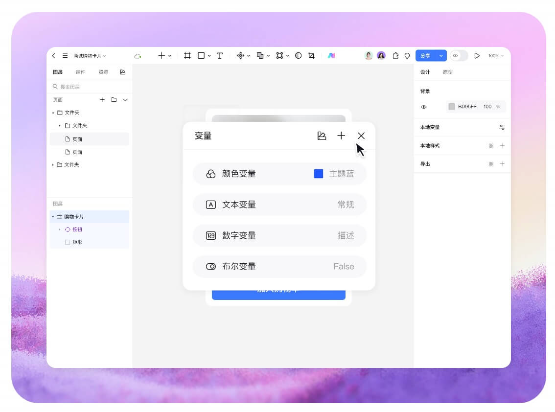The height and width of the screenshot is (412, 555).
Task: Add a new variable with the plus button
Action: tap(341, 136)
